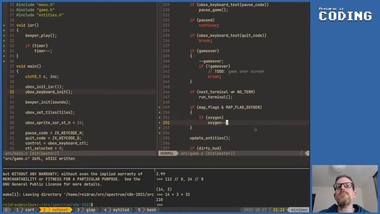Click the ubox_set_tiles(tiles); line
Screen dimensions: 380x214
(x=50, y=112)
